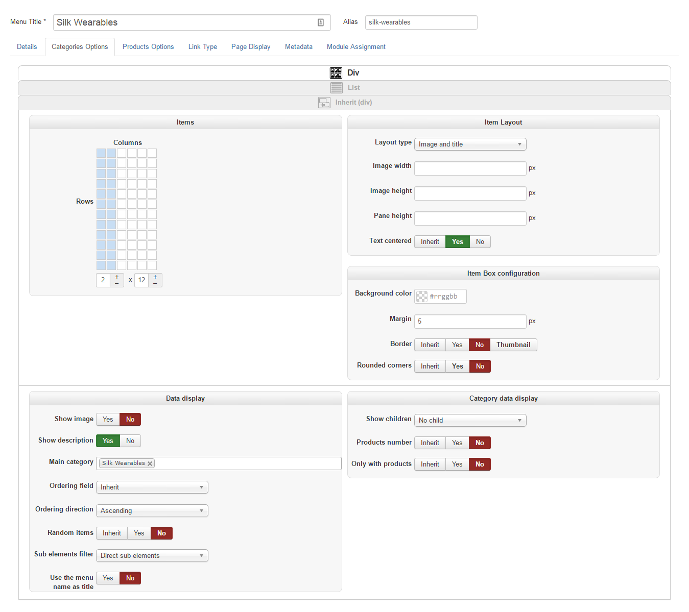Click the Image height field

coord(470,193)
